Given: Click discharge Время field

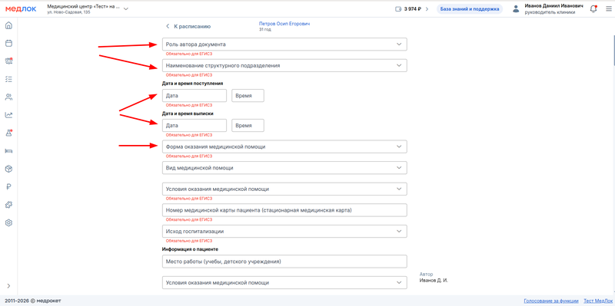Looking at the screenshot, I should pyautogui.click(x=248, y=125).
